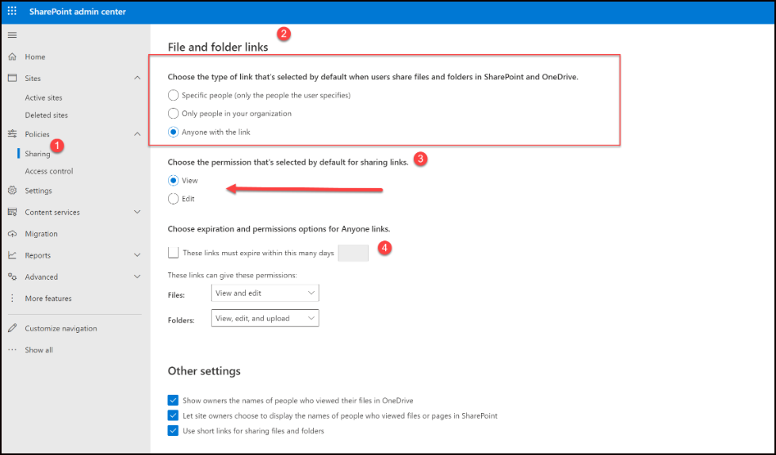This screenshot has width=776, height=455.
Task: Open the app launcher waffle icon
Action: (12, 12)
